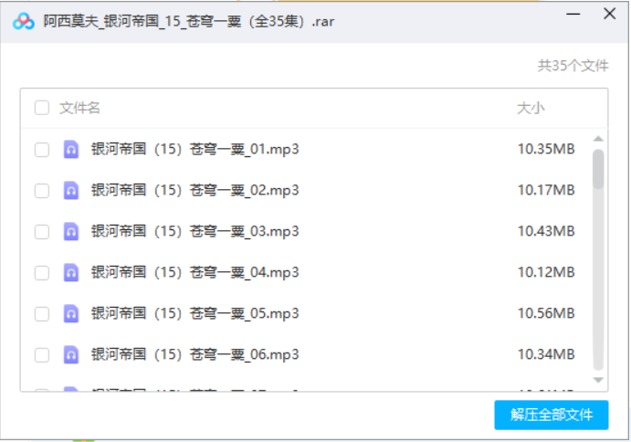Click the vertical scrollbar thumb
This screenshot has width=631, height=442.
(x=598, y=169)
